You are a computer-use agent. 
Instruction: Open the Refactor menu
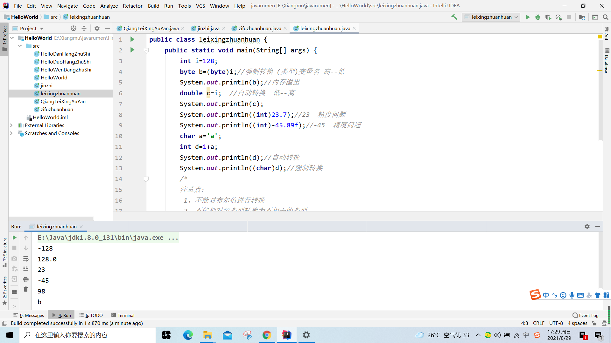[132, 6]
